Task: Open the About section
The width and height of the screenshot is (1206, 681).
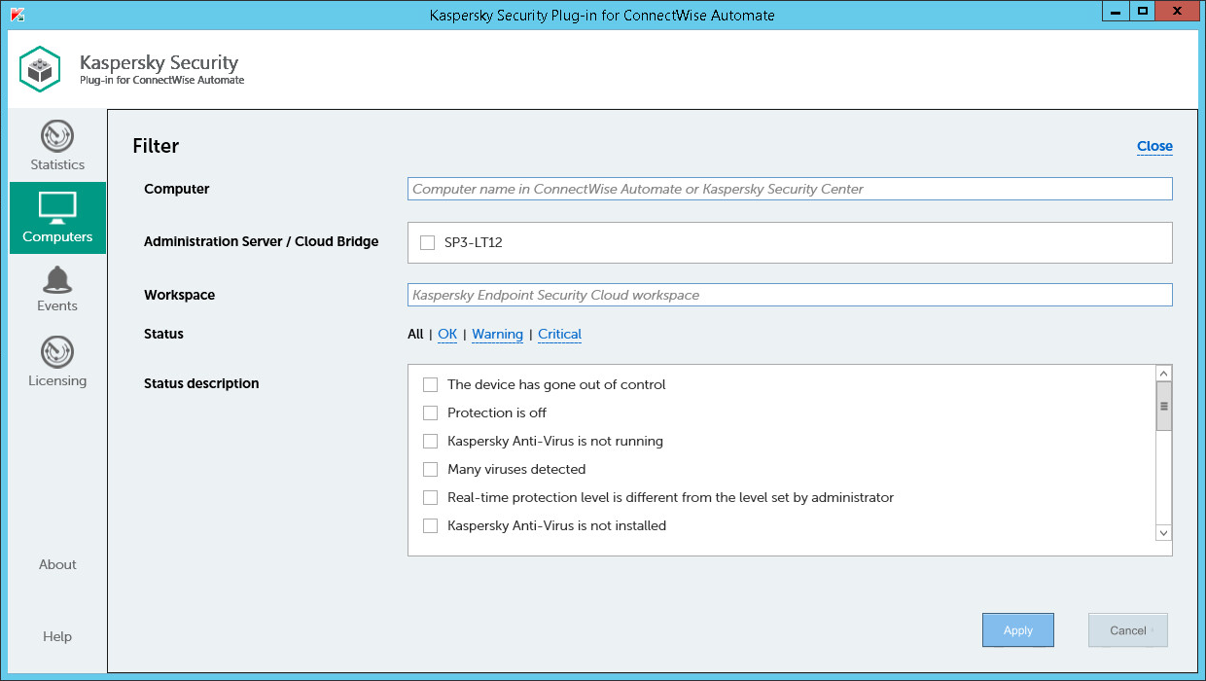Action: click(x=57, y=564)
